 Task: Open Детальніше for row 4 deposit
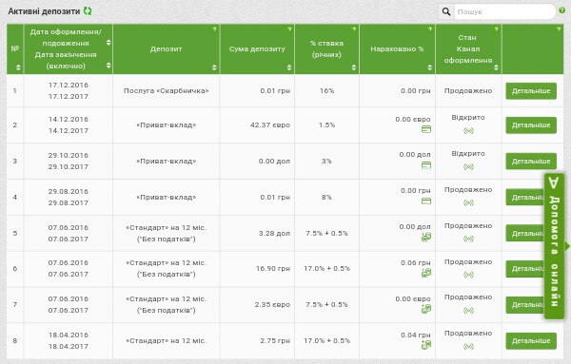click(524, 197)
